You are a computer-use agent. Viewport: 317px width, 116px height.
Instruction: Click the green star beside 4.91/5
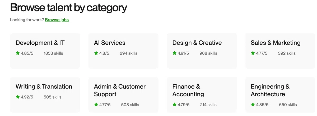coord(174,53)
